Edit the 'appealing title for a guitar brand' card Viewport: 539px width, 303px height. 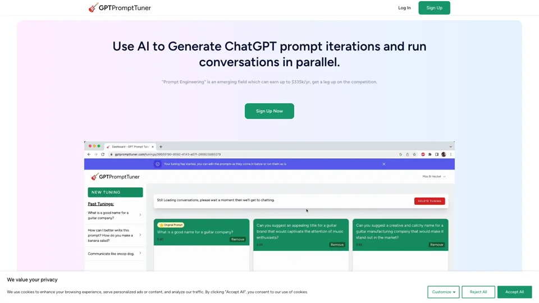pyautogui.click(x=259, y=245)
